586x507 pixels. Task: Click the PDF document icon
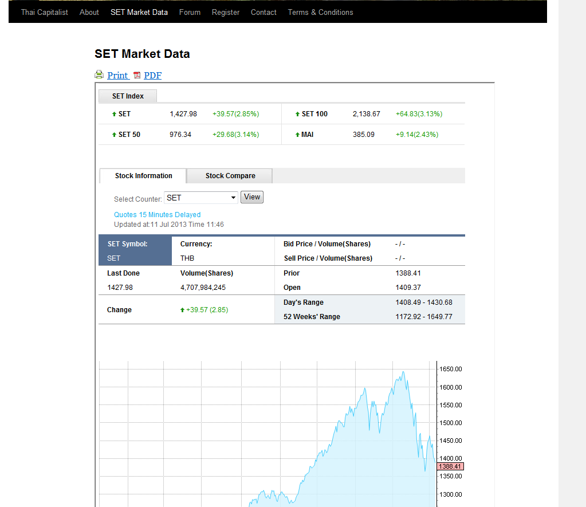[137, 75]
